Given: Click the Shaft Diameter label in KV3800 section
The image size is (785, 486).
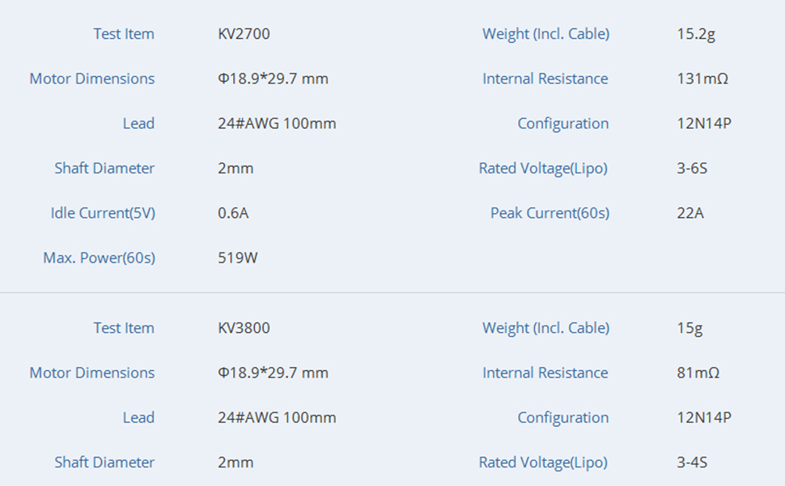Looking at the screenshot, I should pos(104,463).
